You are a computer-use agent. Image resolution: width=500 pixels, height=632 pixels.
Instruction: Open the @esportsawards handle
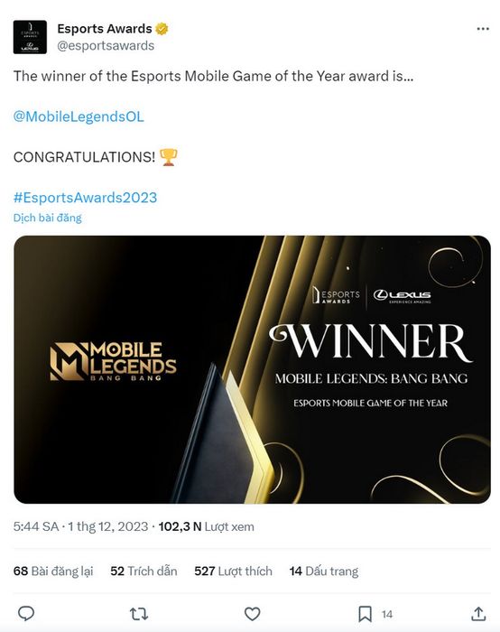[x=106, y=45]
